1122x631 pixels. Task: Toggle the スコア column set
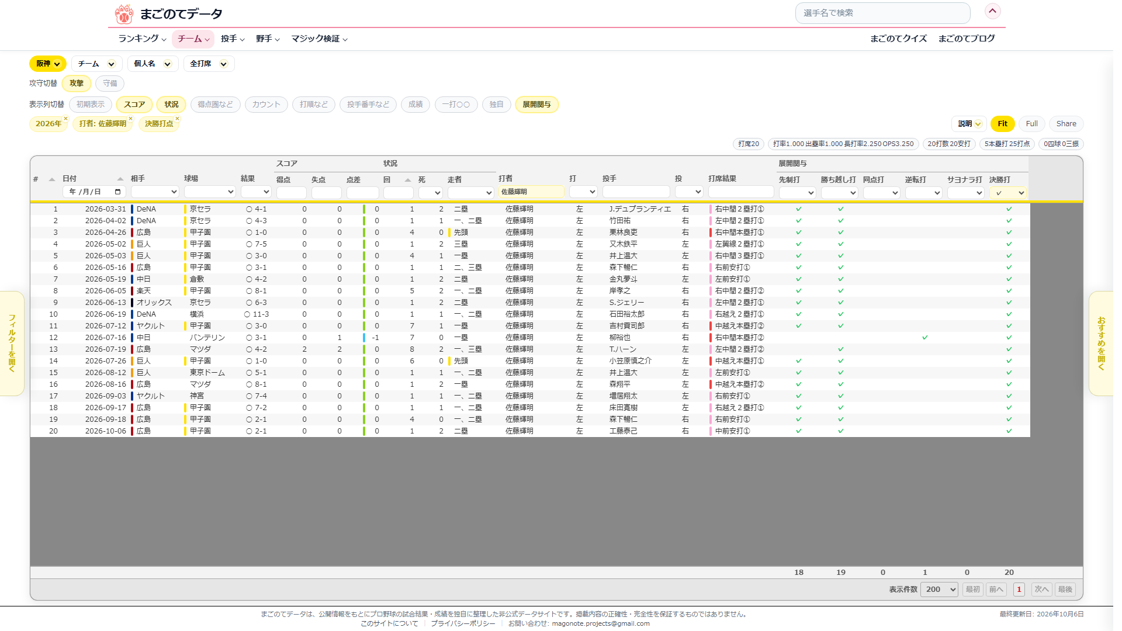click(x=134, y=105)
